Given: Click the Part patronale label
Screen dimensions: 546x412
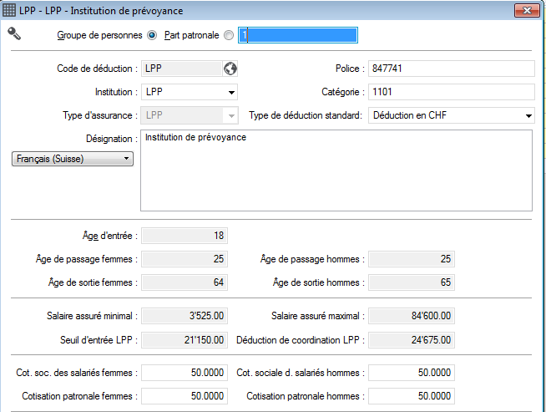Looking at the screenshot, I should 191,35.
